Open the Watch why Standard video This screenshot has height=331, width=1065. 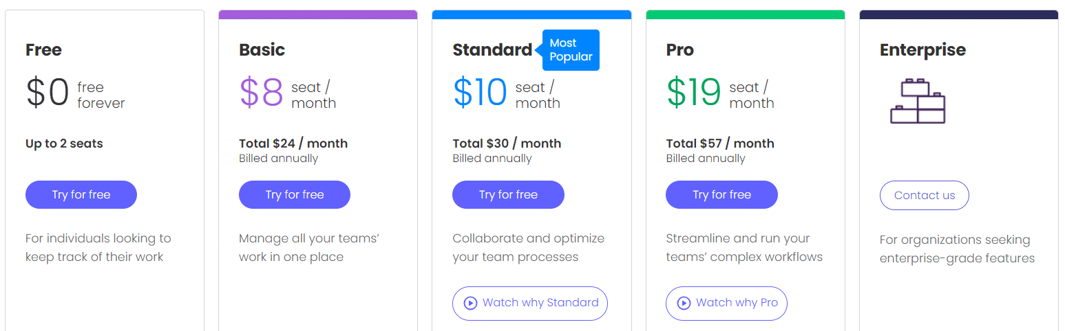[x=530, y=303]
